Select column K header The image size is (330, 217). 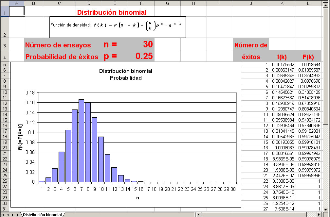coord(282,3)
